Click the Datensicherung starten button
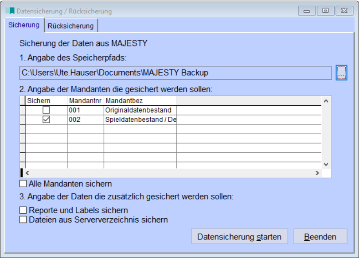Screen dimensions: 359x258 [239, 236]
